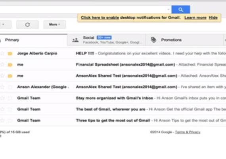226x159 pixels.
Task: Toggle star on Three tips Gmail email
Action: (2, 120)
